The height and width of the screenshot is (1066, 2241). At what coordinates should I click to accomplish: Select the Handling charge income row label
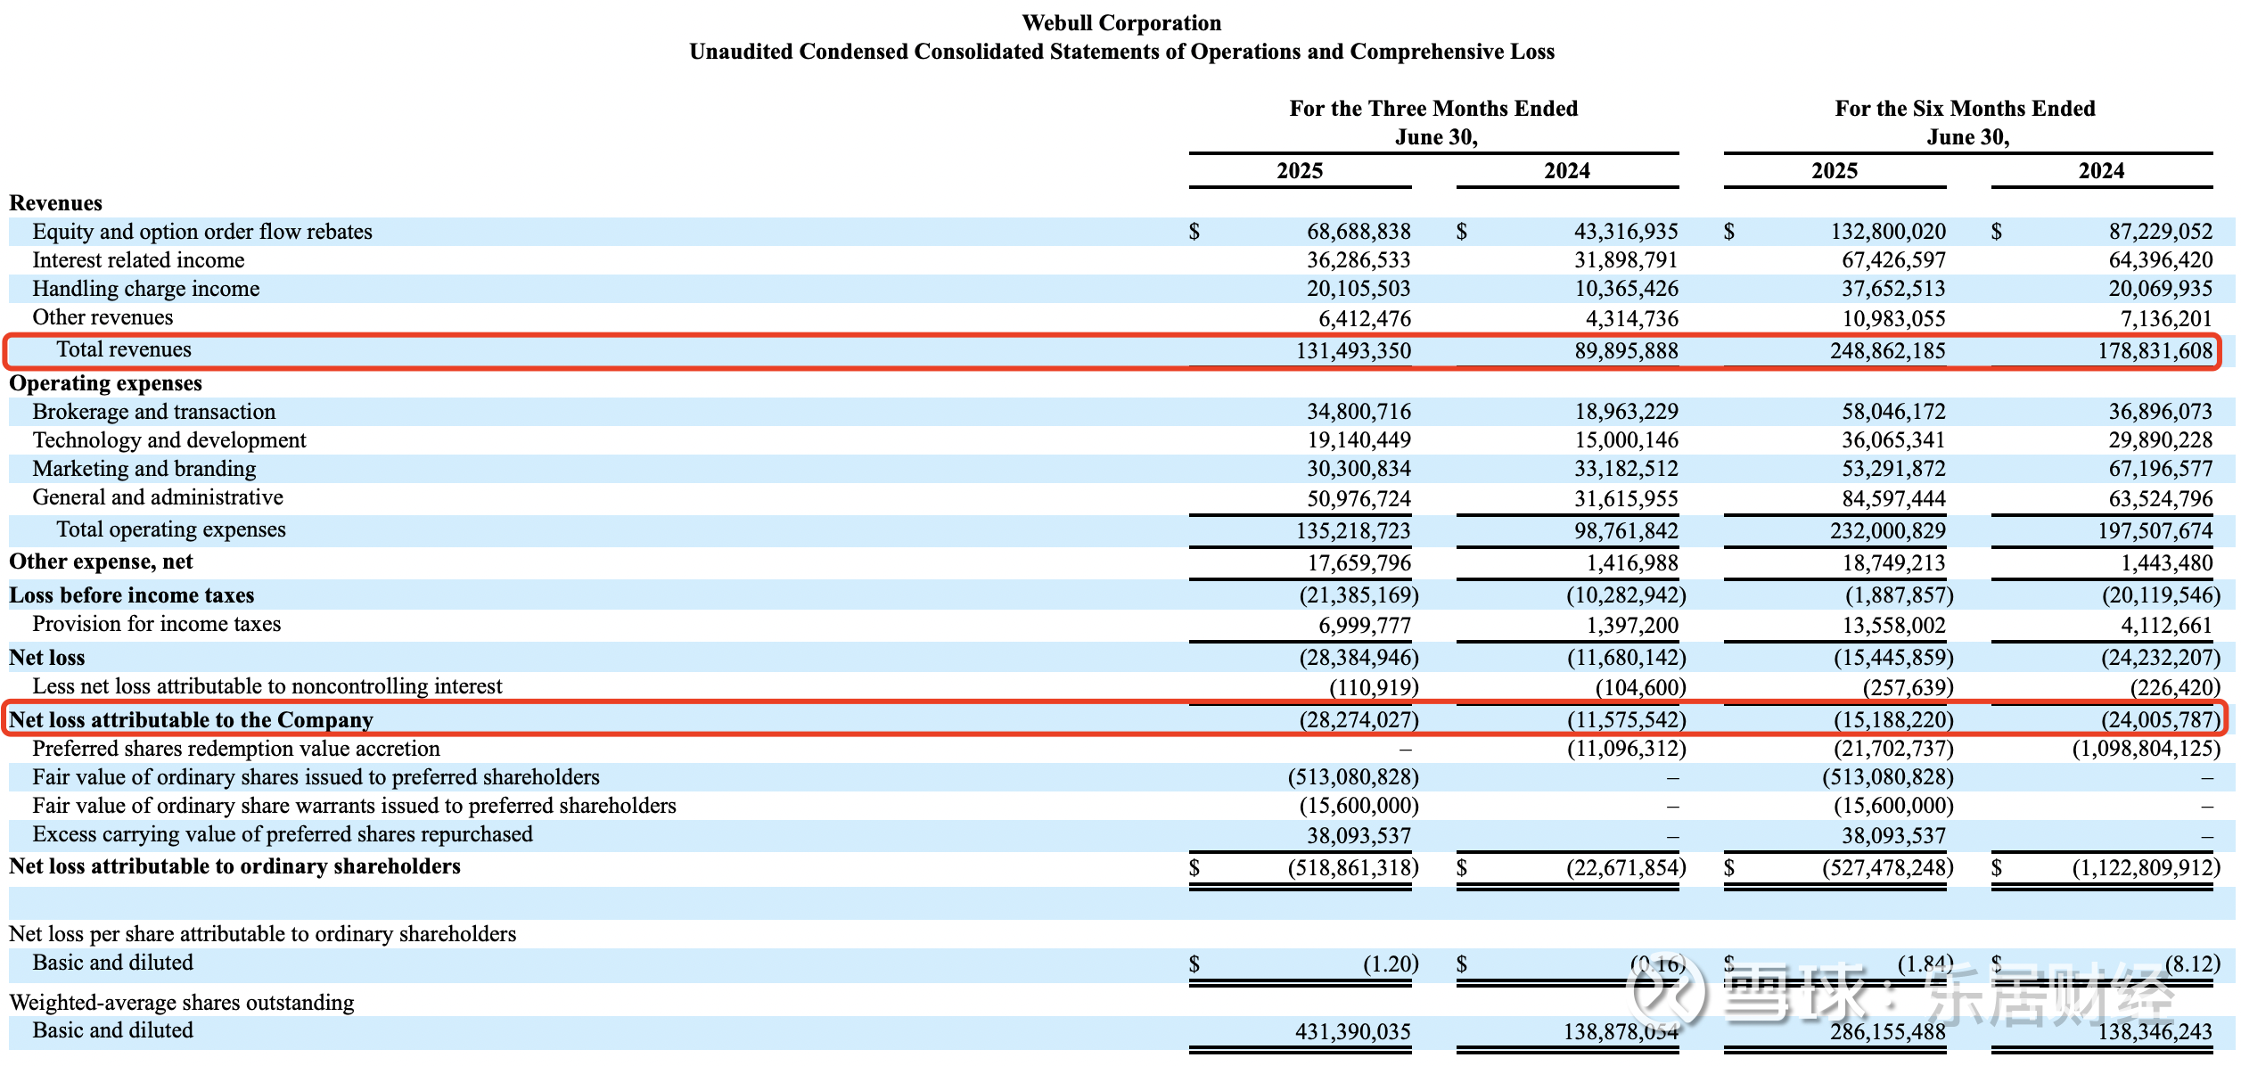pos(146,289)
